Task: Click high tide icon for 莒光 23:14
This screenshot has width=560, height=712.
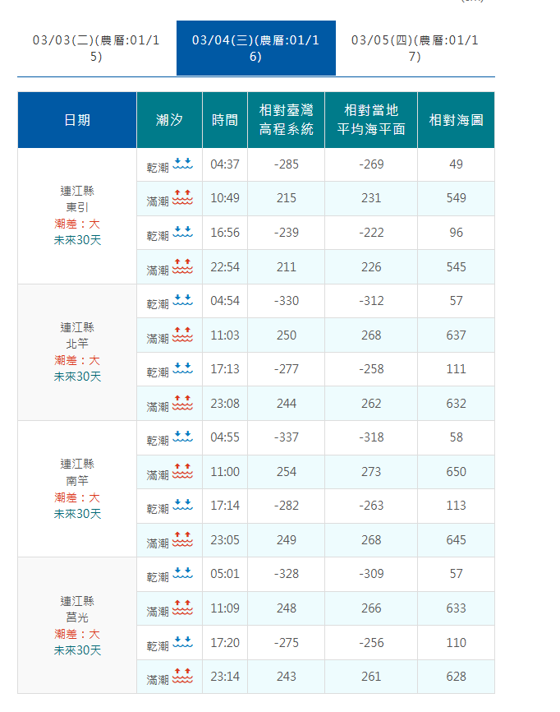Action: click(x=182, y=677)
